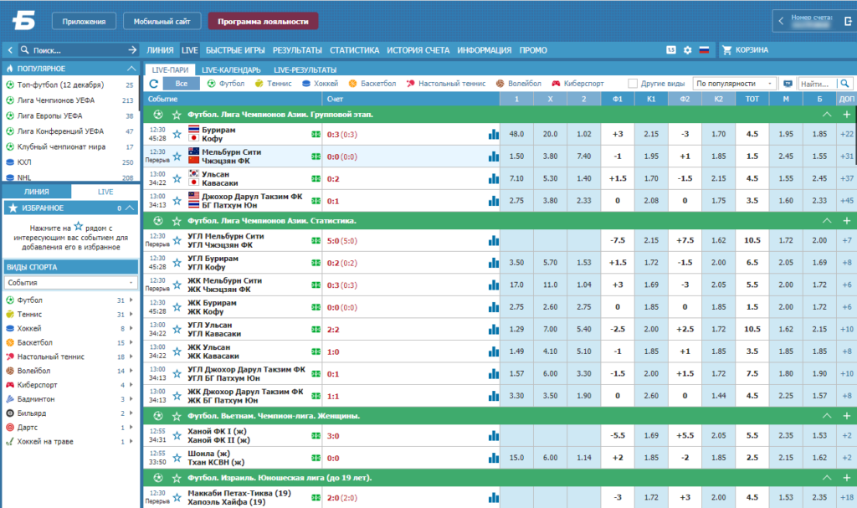Click the odds format icon in top bar
Screen dimensions: 857x508
pyautogui.click(x=671, y=49)
